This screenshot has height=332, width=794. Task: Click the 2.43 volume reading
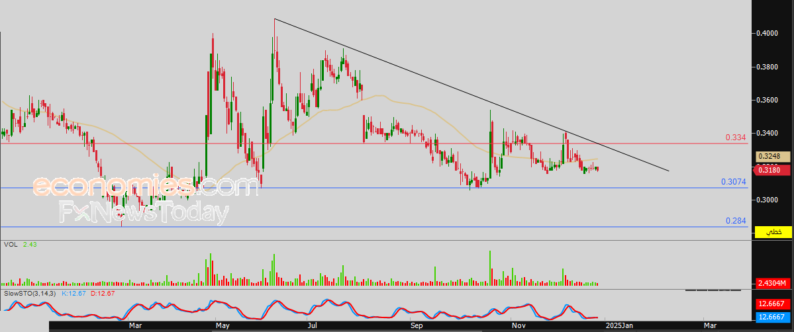click(x=30, y=245)
